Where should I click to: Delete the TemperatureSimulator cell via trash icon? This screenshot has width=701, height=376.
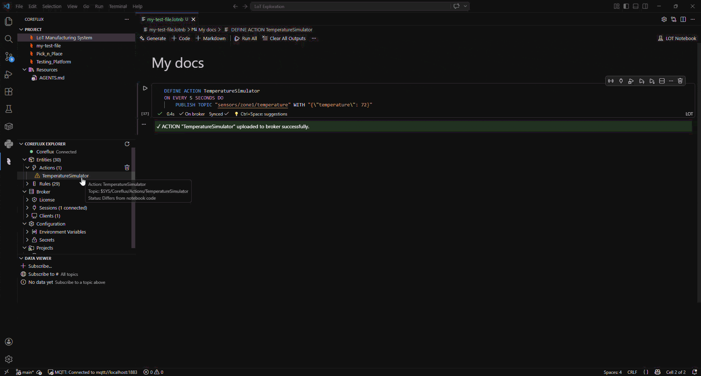(x=680, y=81)
